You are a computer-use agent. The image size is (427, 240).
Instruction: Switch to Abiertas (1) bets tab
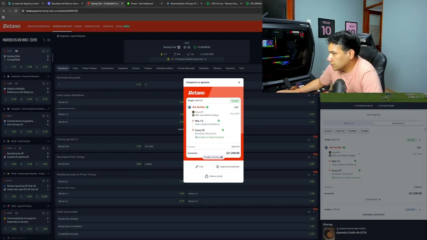click(x=349, y=123)
